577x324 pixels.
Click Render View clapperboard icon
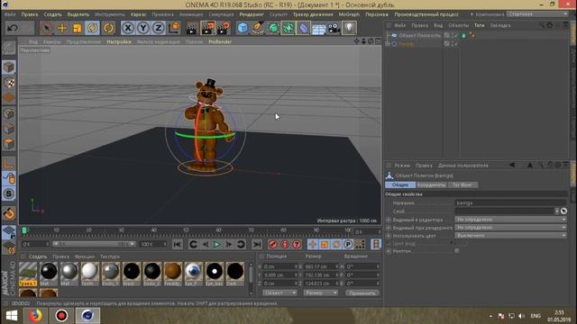coord(191,28)
